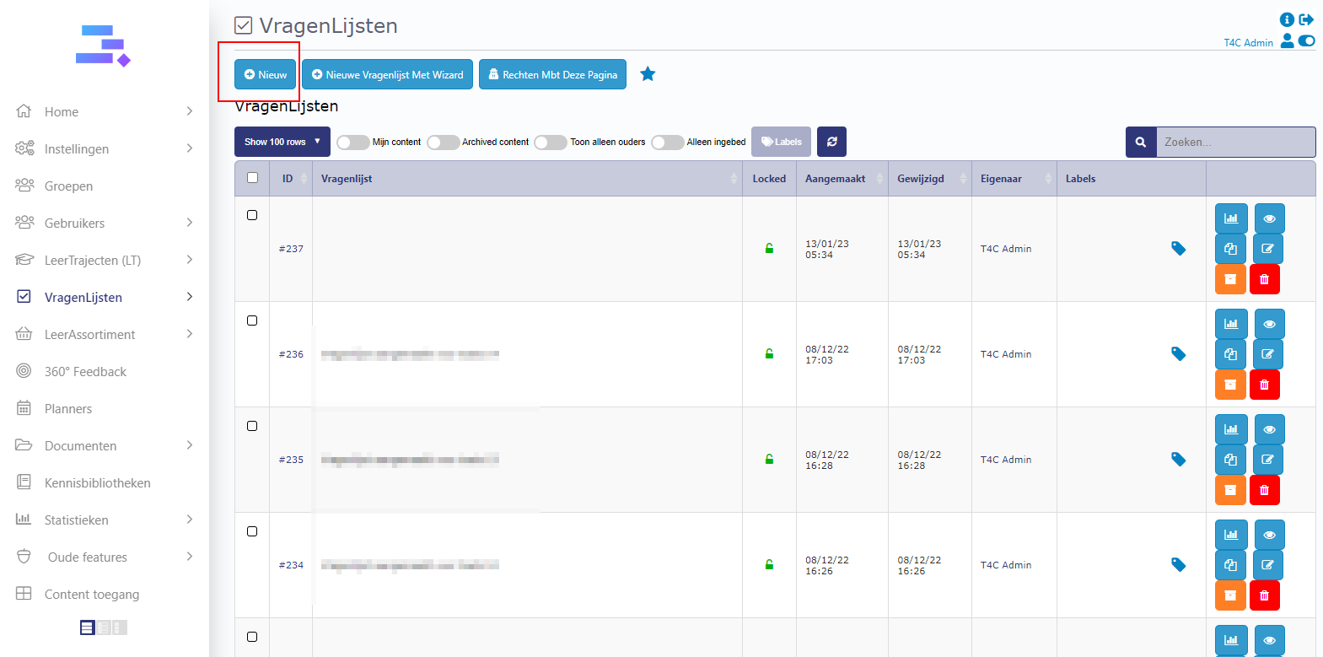The width and height of the screenshot is (1323, 657).
Task: Click the refresh table icon button
Action: [x=831, y=142]
